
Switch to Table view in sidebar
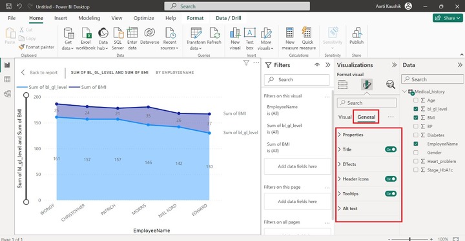7,79
